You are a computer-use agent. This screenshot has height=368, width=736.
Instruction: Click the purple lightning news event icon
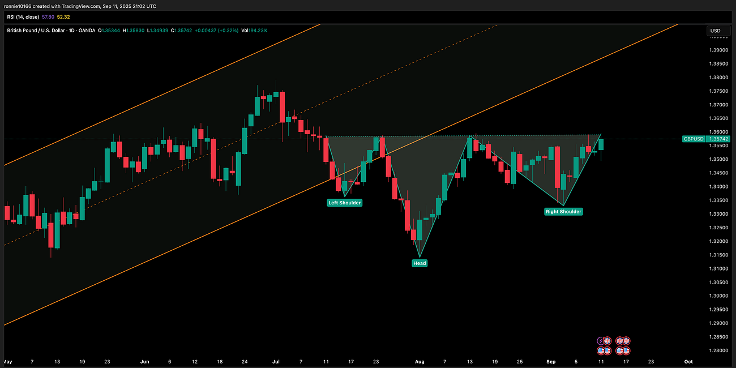pos(601,340)
